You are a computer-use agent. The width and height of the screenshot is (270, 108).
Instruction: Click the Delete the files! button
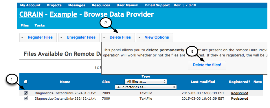point(207,65)
